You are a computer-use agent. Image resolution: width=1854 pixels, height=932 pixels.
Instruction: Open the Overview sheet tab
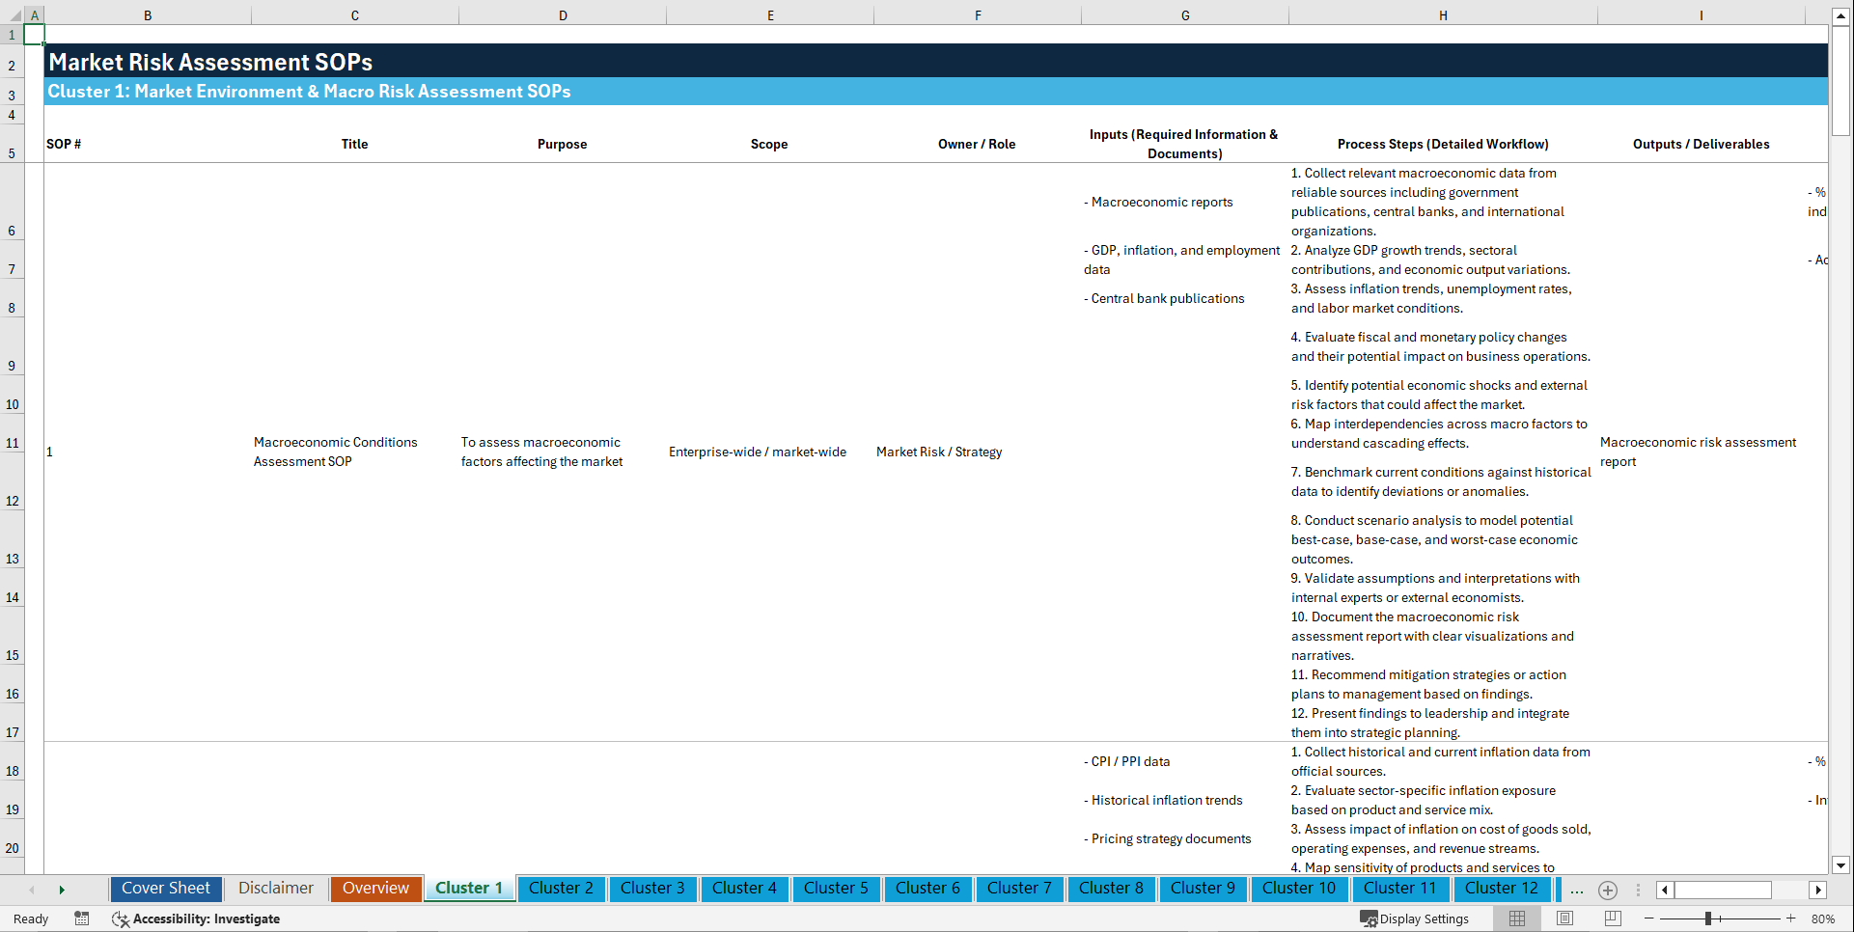pos(375,889)
